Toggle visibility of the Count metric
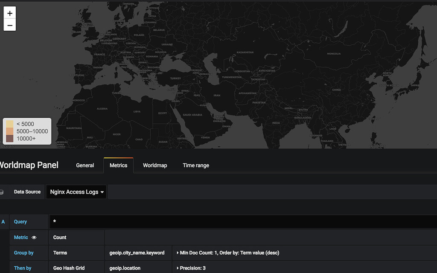The width and height of the screenshot is (437, 273). click(x=34, y=238)
